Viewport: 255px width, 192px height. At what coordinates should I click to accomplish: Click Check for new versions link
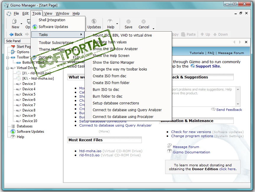(191, 132)
